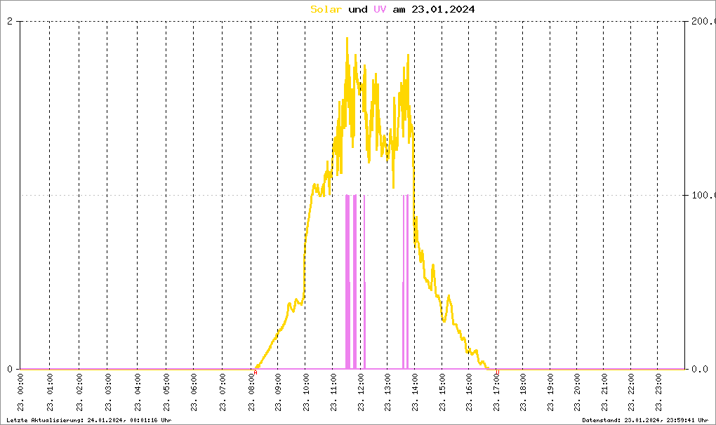Click the red sunrise marker "A"

coord(256,372)
